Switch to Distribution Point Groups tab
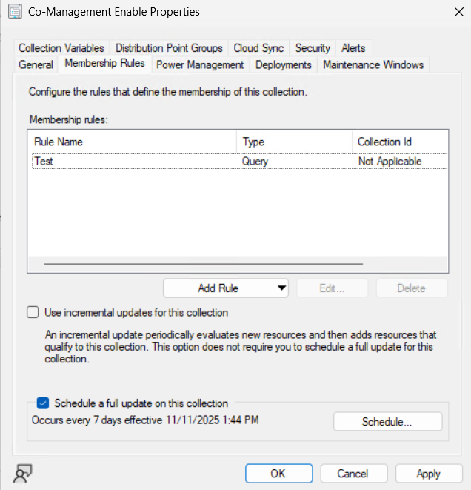Image resolution: width=471 pixels, height=490 pixels. click(169, 47)
